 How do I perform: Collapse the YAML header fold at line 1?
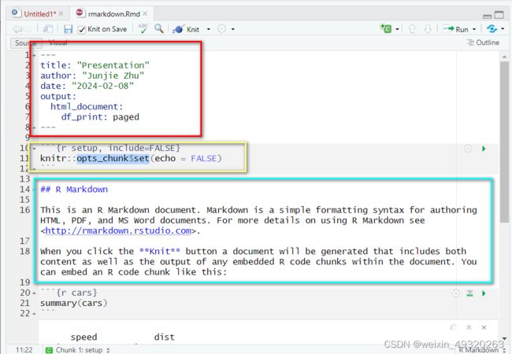[x=34, y=55]
